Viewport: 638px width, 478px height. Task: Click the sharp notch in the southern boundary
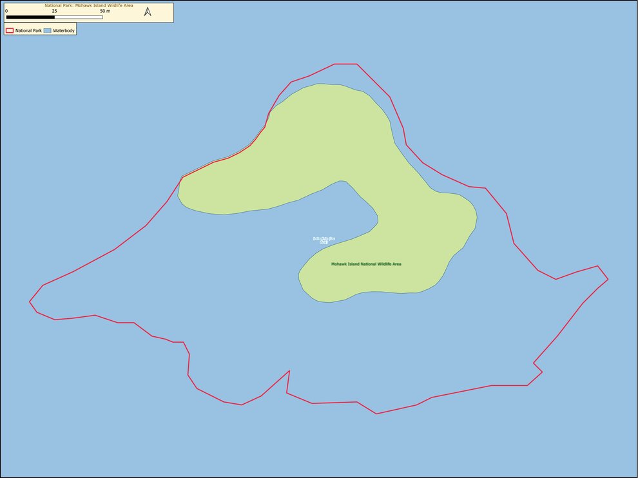pos(289,372)
